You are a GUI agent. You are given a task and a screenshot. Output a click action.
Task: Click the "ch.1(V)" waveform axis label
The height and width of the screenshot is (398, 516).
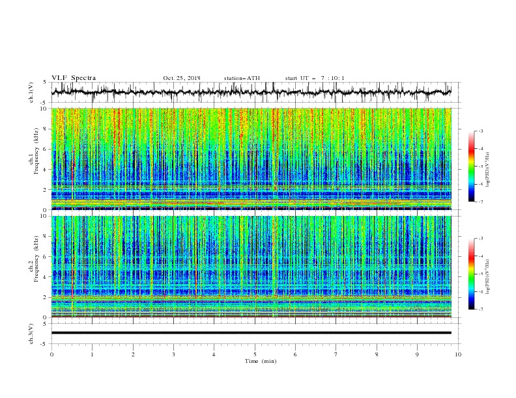31,92
